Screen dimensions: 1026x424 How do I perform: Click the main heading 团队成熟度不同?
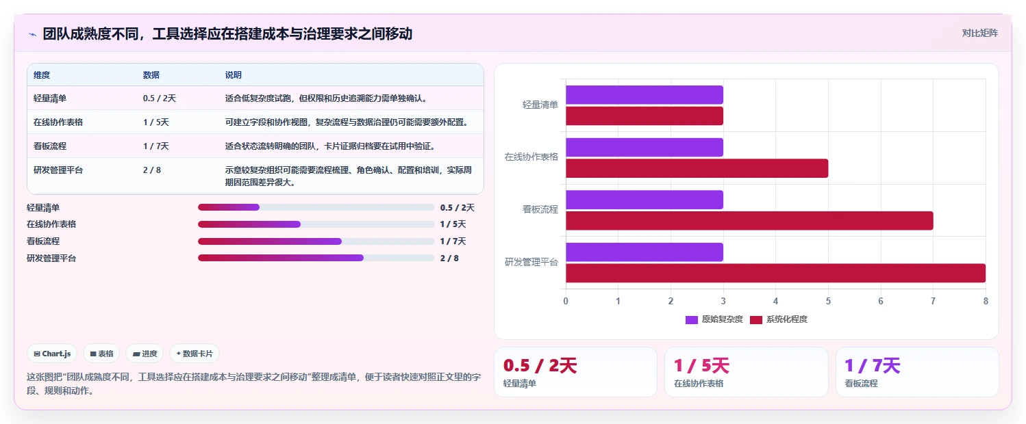click(227, 34)
